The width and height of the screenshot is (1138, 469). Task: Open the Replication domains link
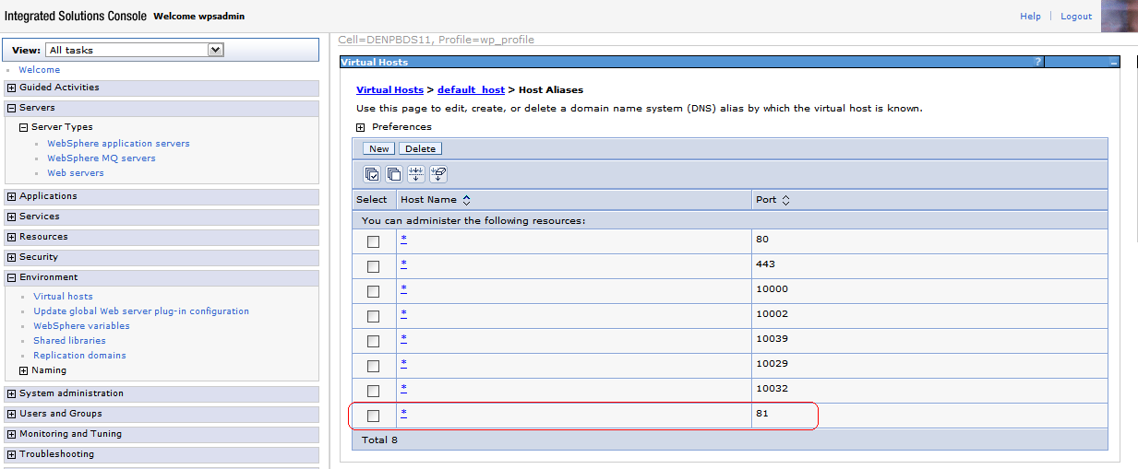(79, 356)
